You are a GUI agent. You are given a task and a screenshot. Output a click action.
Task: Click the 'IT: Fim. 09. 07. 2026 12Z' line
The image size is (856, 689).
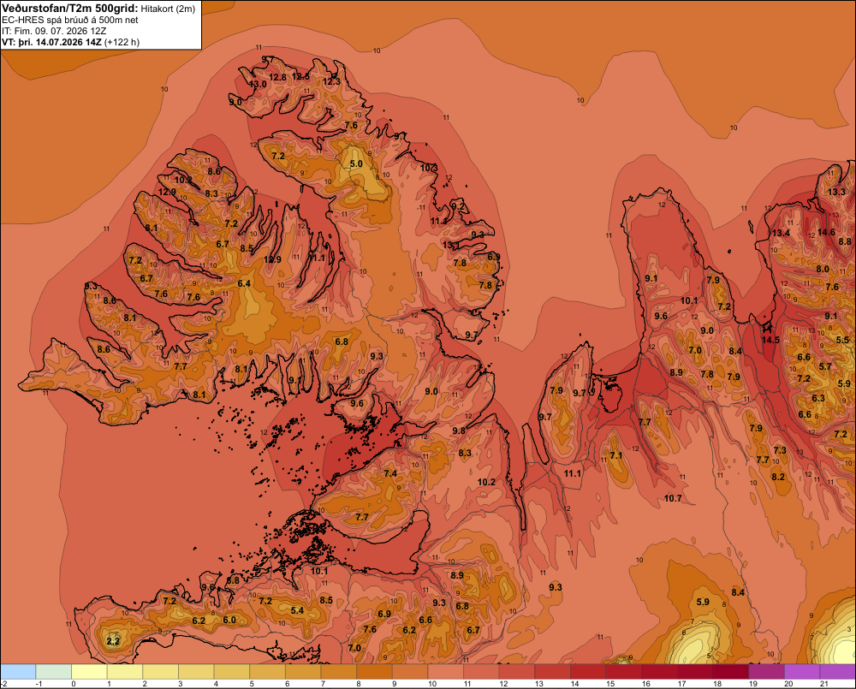tap(54, 31)
